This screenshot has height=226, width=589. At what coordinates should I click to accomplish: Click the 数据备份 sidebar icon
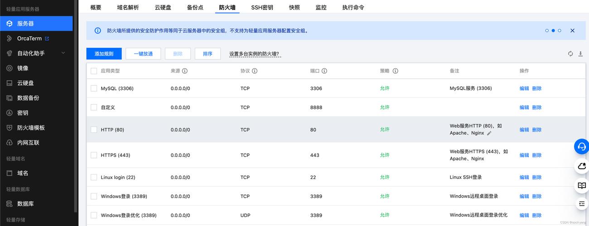tap(10, 98)
